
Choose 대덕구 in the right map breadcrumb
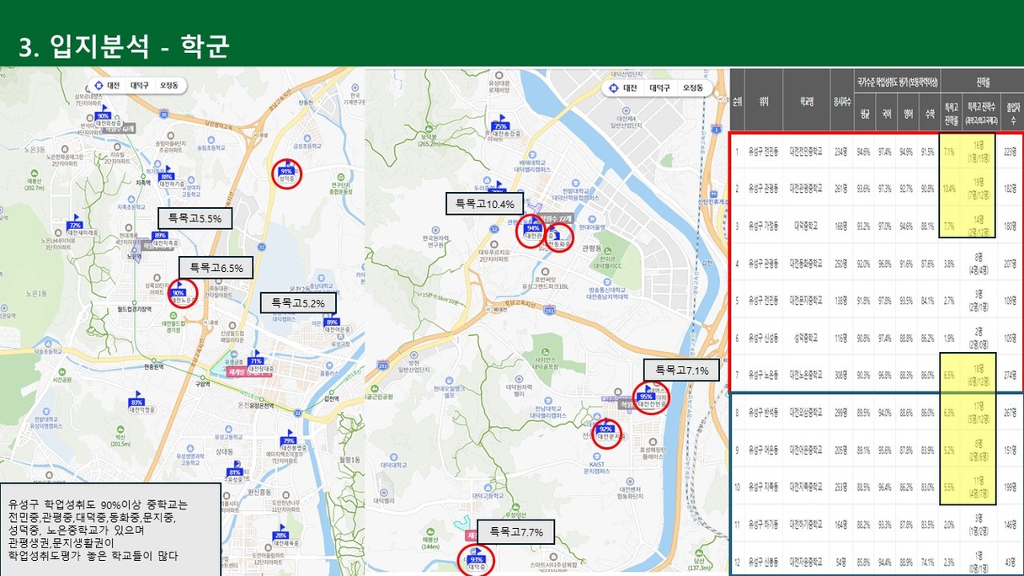point(659,88)
